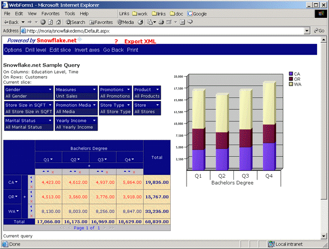The width and height of the screenshot is (329, 249).
Task: Click the History icon
Action: click(x=140, y=22)
